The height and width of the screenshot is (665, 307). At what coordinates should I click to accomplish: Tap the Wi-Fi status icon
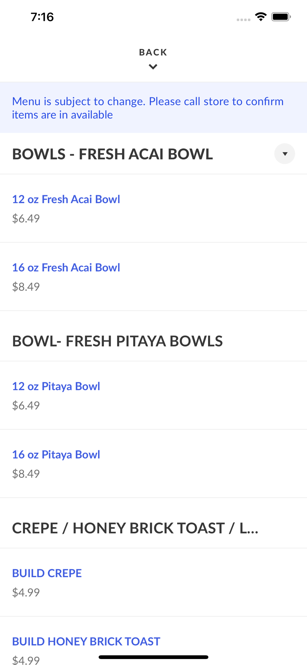pos(261,17)
